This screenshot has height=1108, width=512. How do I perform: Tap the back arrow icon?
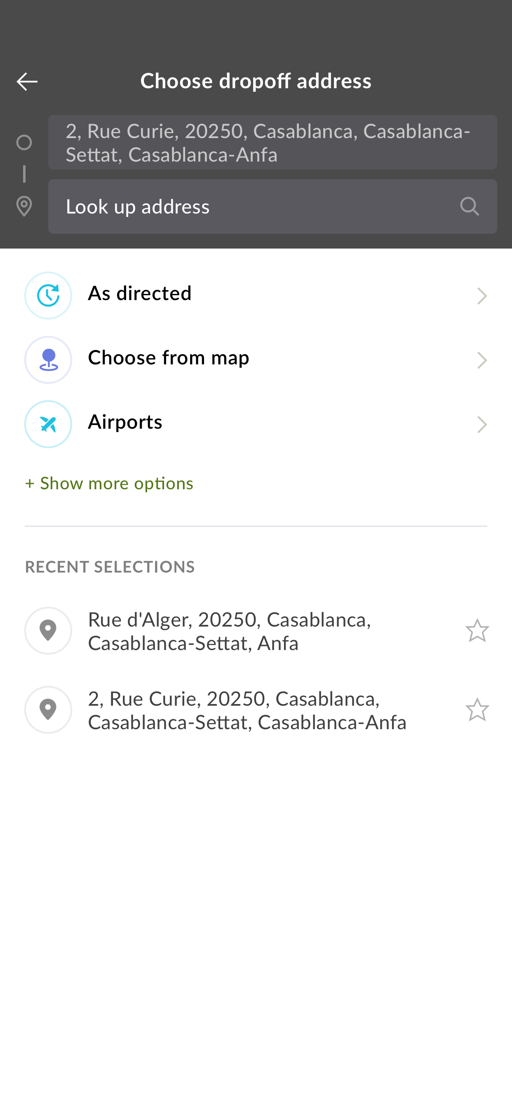click(x=27, y=82)
